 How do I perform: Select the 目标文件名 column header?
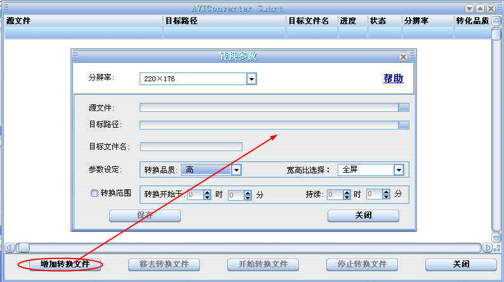click(x=312, y=21)
